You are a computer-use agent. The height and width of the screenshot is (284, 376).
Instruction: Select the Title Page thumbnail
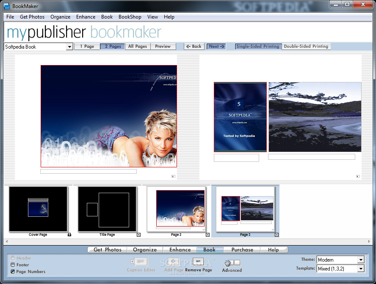(107, 209)
